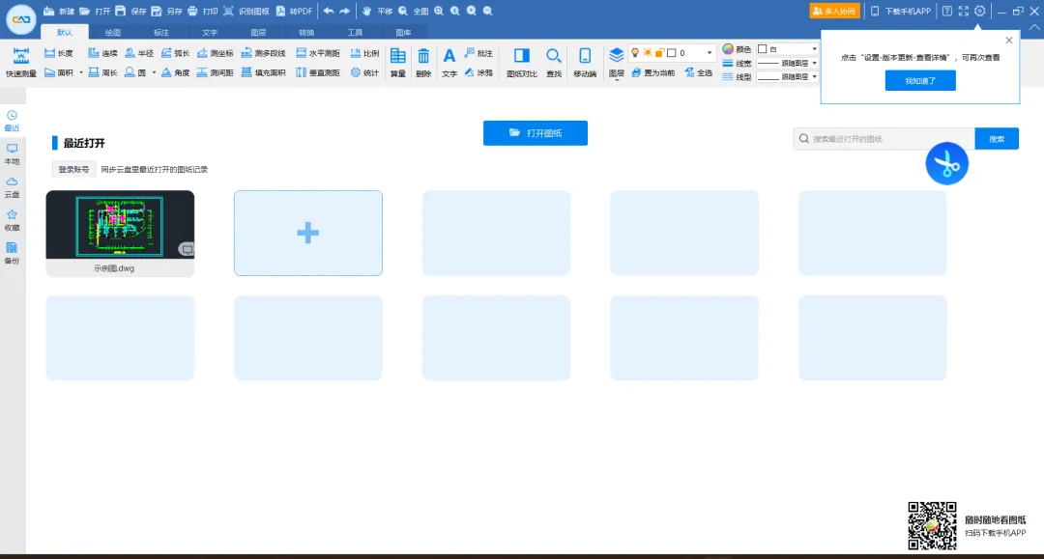1044x559 pixels.
Task: Select the 弧长 arc length tool
Action: click(175, 53)
